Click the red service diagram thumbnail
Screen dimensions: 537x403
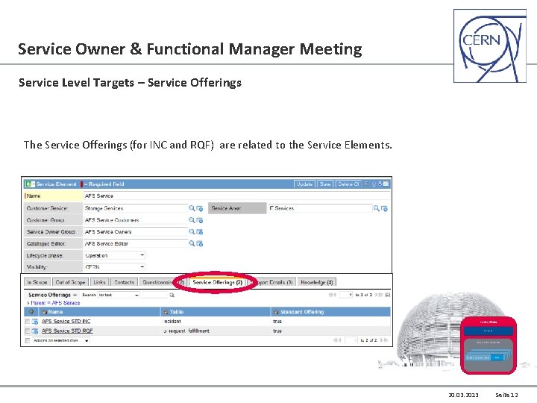(x=488, y=346)
